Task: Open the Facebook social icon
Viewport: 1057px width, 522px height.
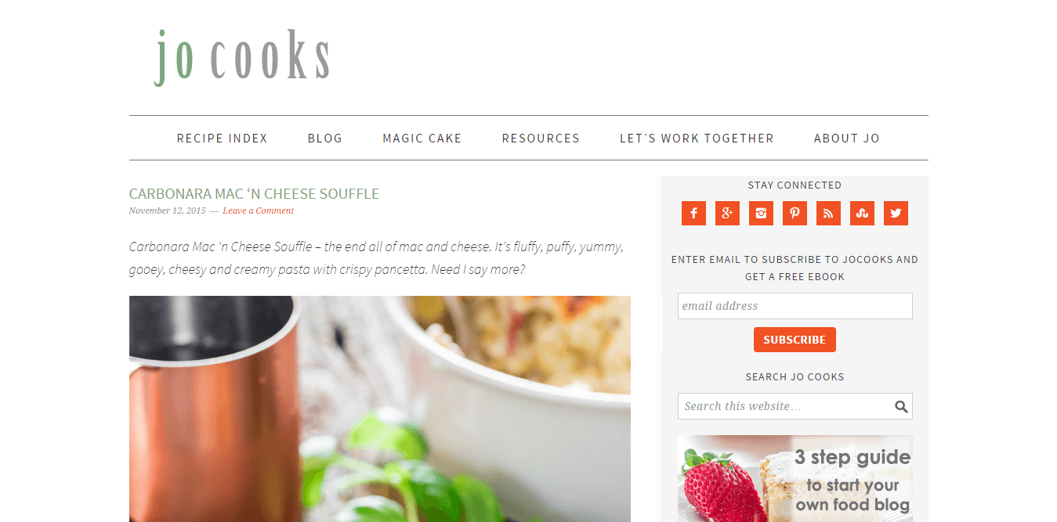Action: pyautogui.click(x=693, y=213)
